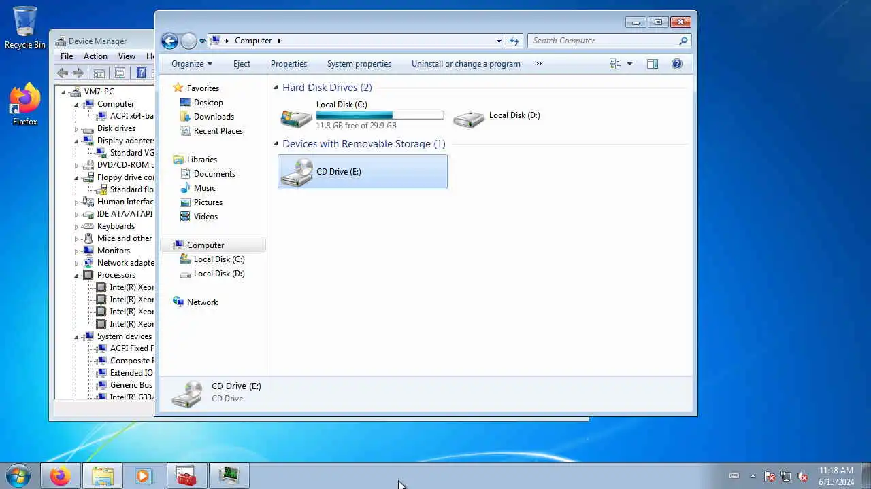Click the Explorer help icon
Image resolution: width=871 pixels, height=489 pixels.
point(677,64)
